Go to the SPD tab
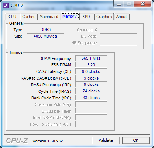Image resolution: width=154 pixels, height=148 pixels. [86, 17]
